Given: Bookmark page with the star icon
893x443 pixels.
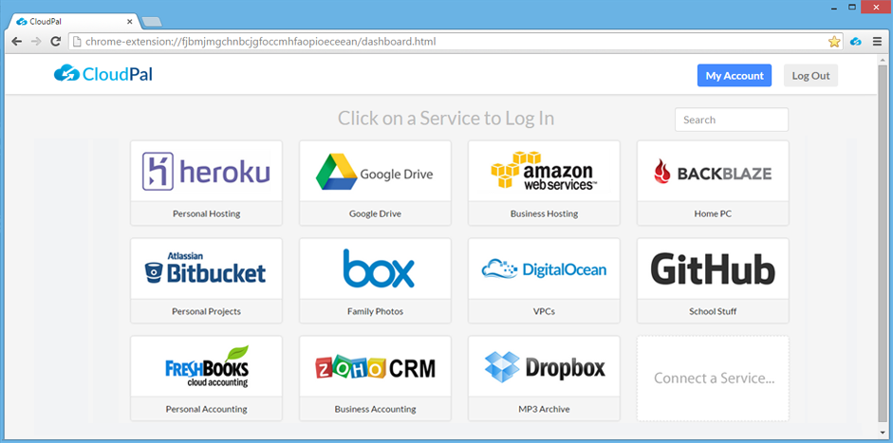Looking at the screenshot, I should point(834,42).
